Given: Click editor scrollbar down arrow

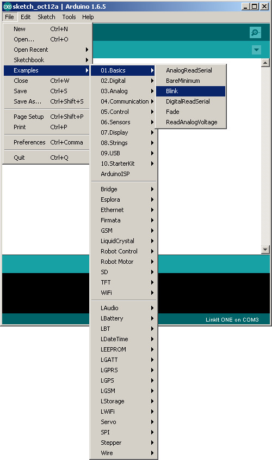Looking at the screenshot, I should [265, 250].
